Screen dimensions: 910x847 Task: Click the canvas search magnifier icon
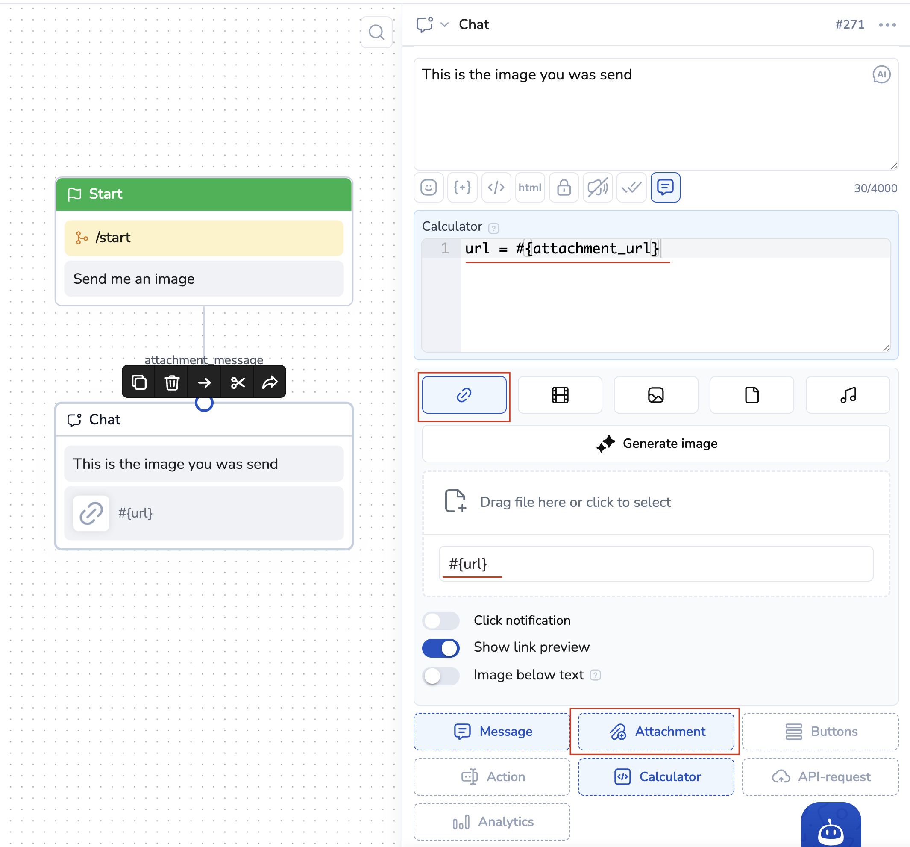[376, 32]
